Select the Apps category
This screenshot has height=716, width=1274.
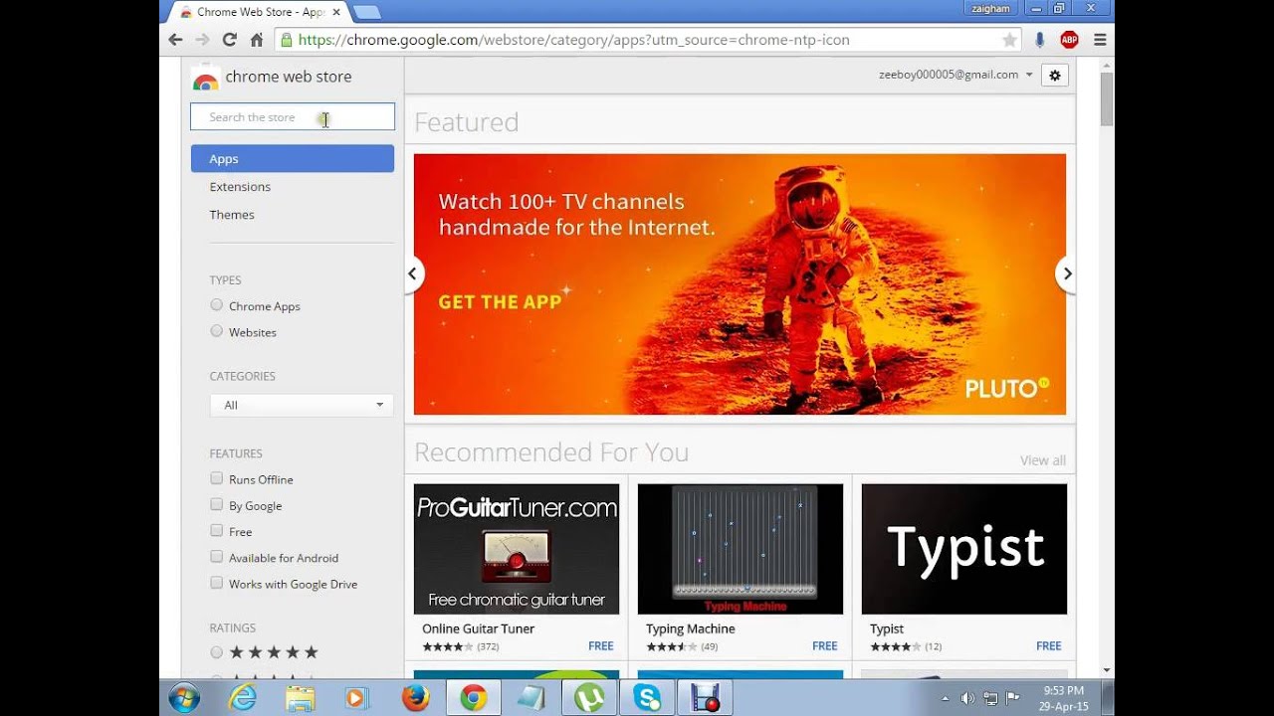click(x=292, y=159)
